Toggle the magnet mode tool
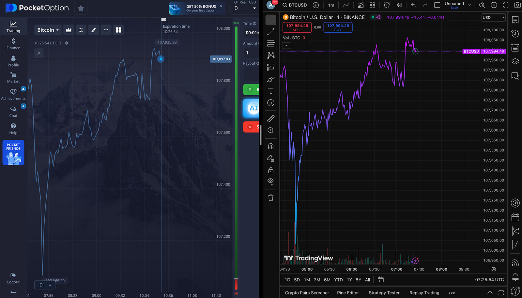This screenshot has height=298, width=522. 270,146
